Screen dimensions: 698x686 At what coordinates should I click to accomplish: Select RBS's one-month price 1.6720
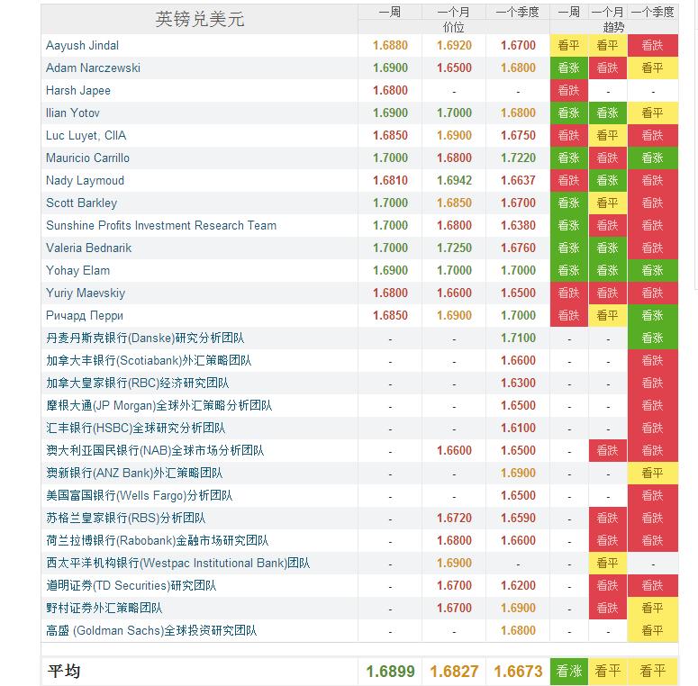pos(454,518)
